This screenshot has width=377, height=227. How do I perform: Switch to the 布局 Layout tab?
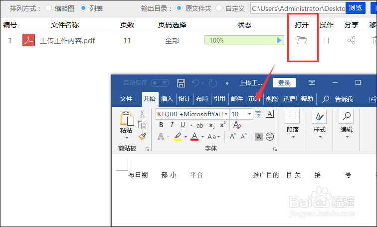point(202,99)
